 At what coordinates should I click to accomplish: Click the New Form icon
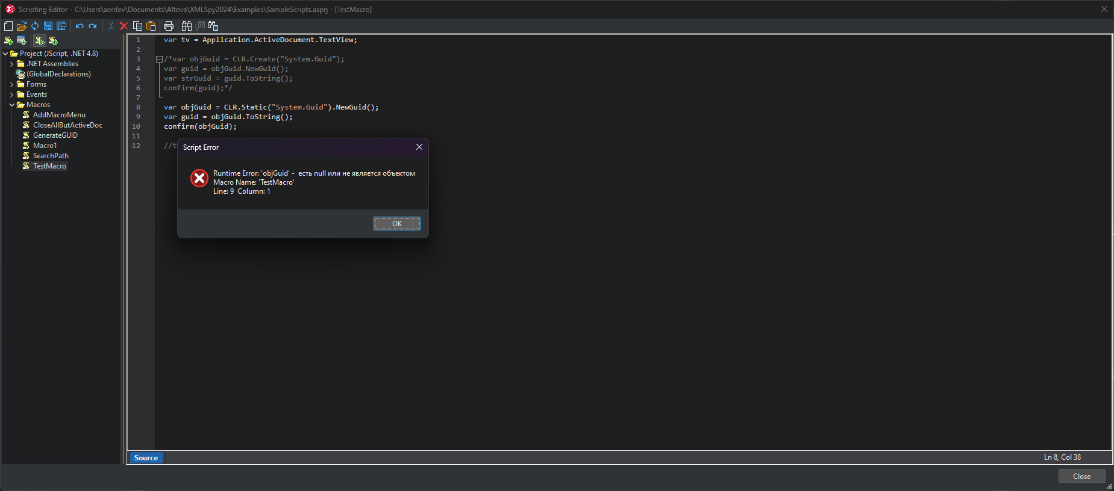22,40
